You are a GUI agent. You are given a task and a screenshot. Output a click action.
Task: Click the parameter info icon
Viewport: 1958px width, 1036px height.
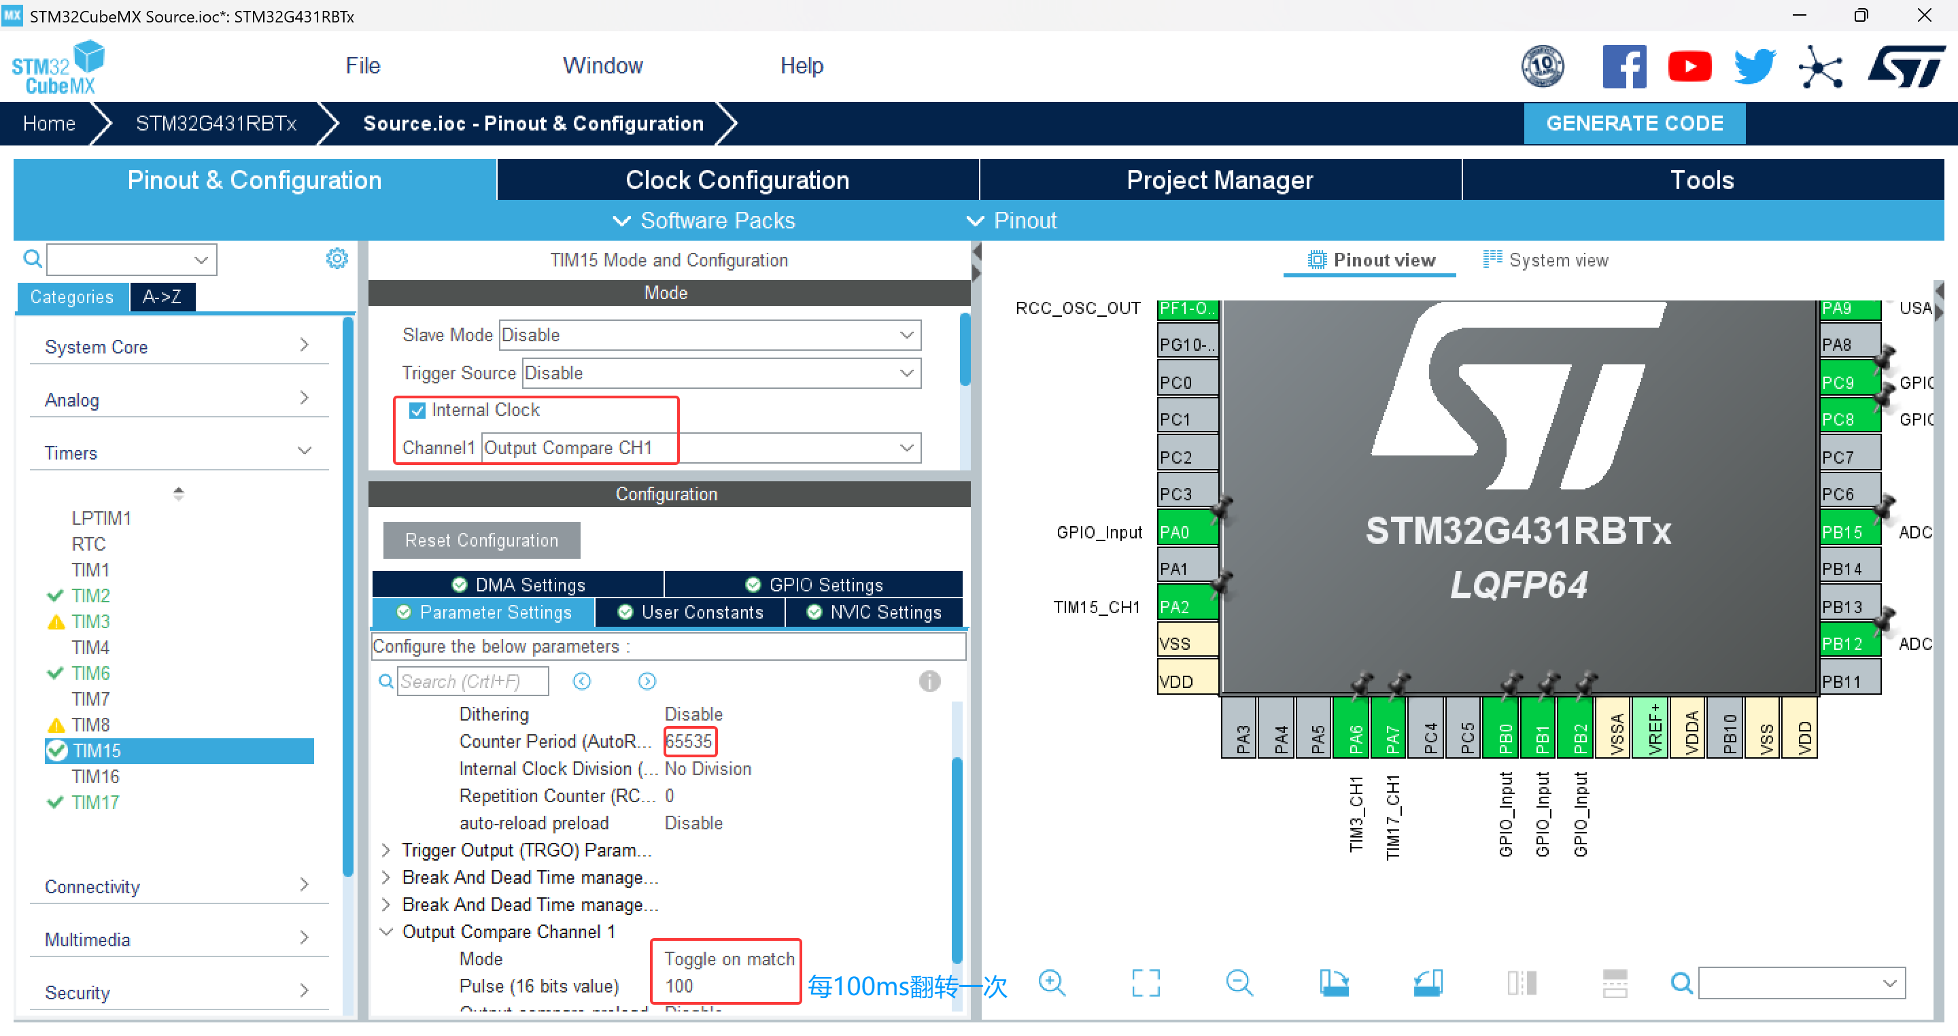pos(929,682)
